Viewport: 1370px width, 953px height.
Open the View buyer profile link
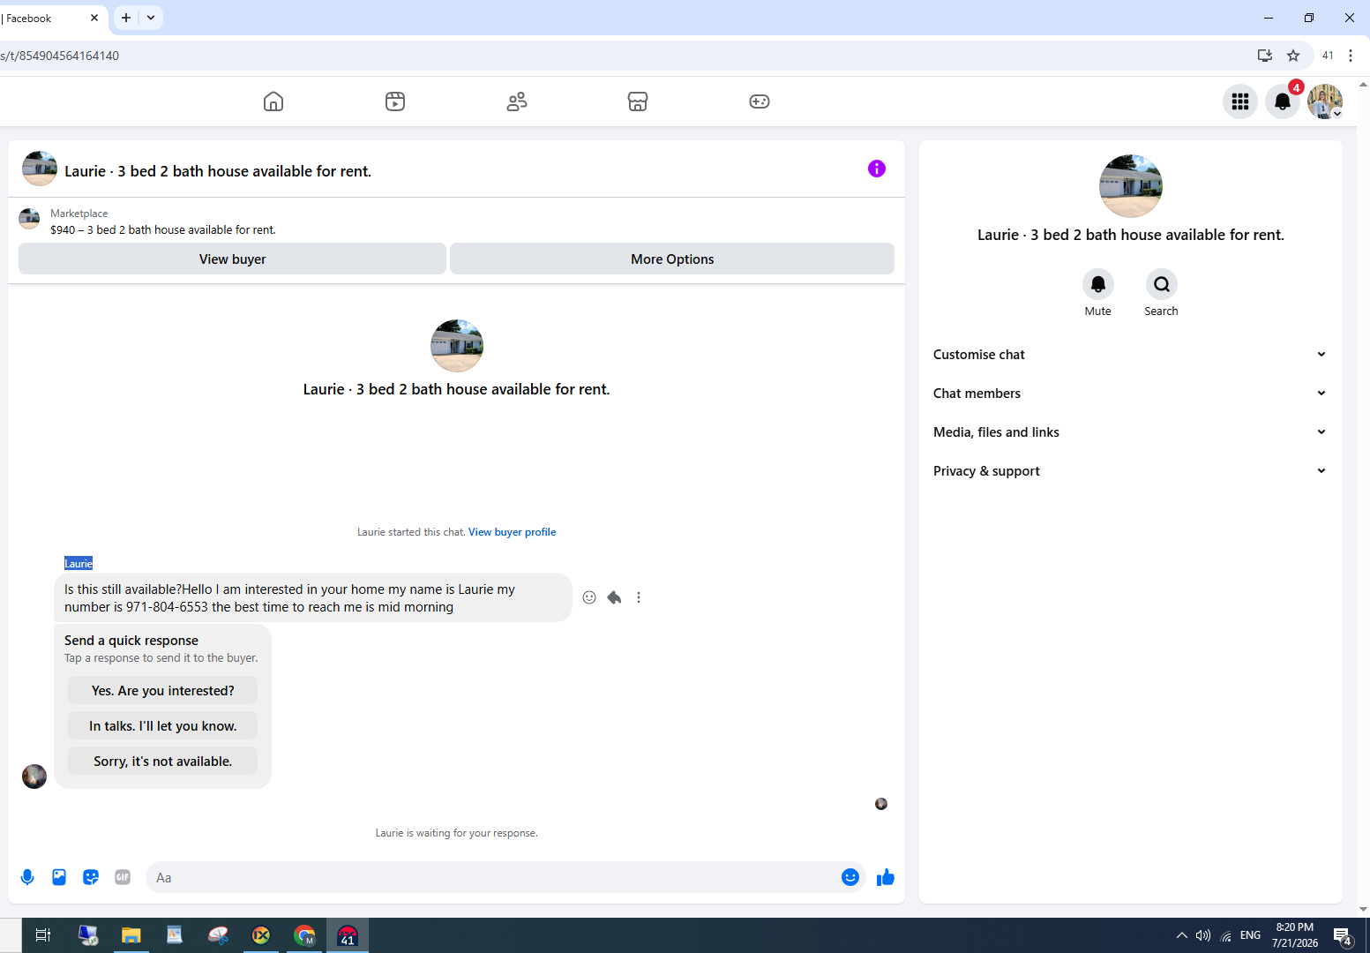(512, 532)
